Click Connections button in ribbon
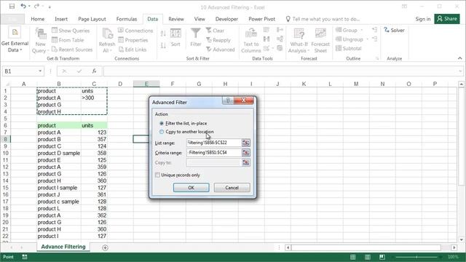This screenshot has height=262, width=466. coord(135,31)
